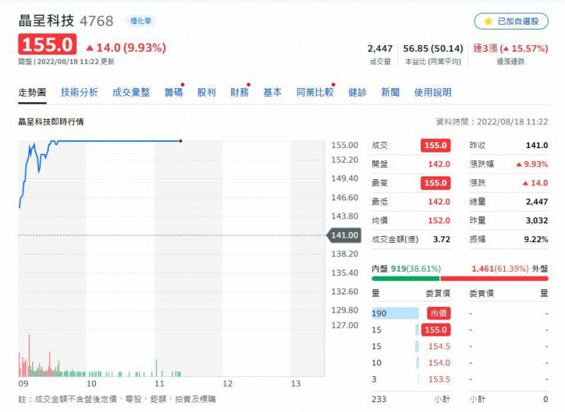Select the 走勢圖 tab
Viewport: 565px width, 412px height.
click(32, 92)
